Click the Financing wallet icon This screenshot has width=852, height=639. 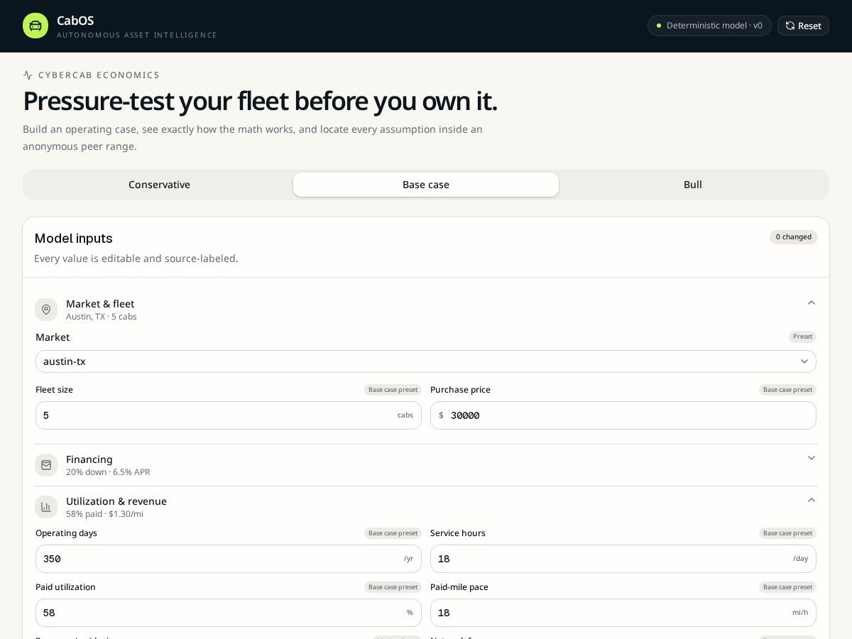click(x=46, y=465)
